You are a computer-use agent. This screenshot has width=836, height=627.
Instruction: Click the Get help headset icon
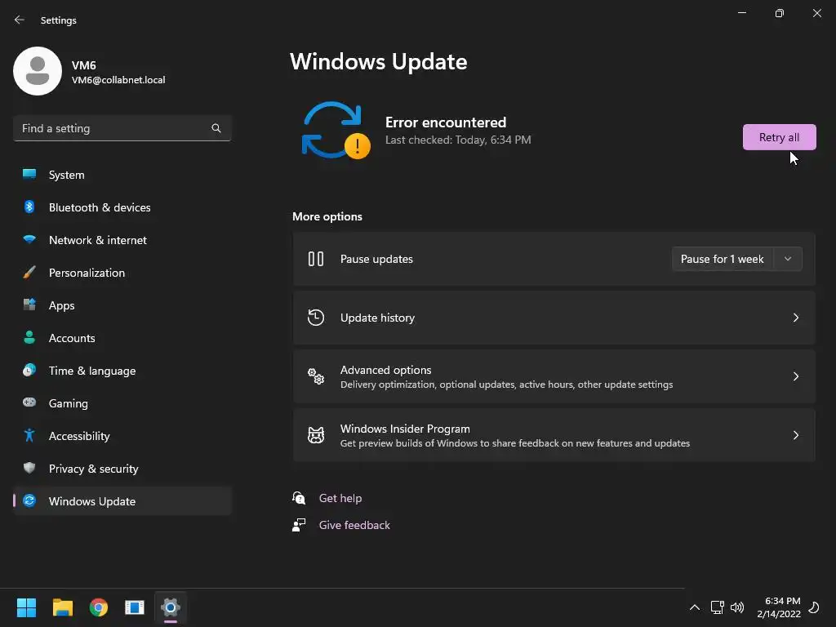point(299,498)
